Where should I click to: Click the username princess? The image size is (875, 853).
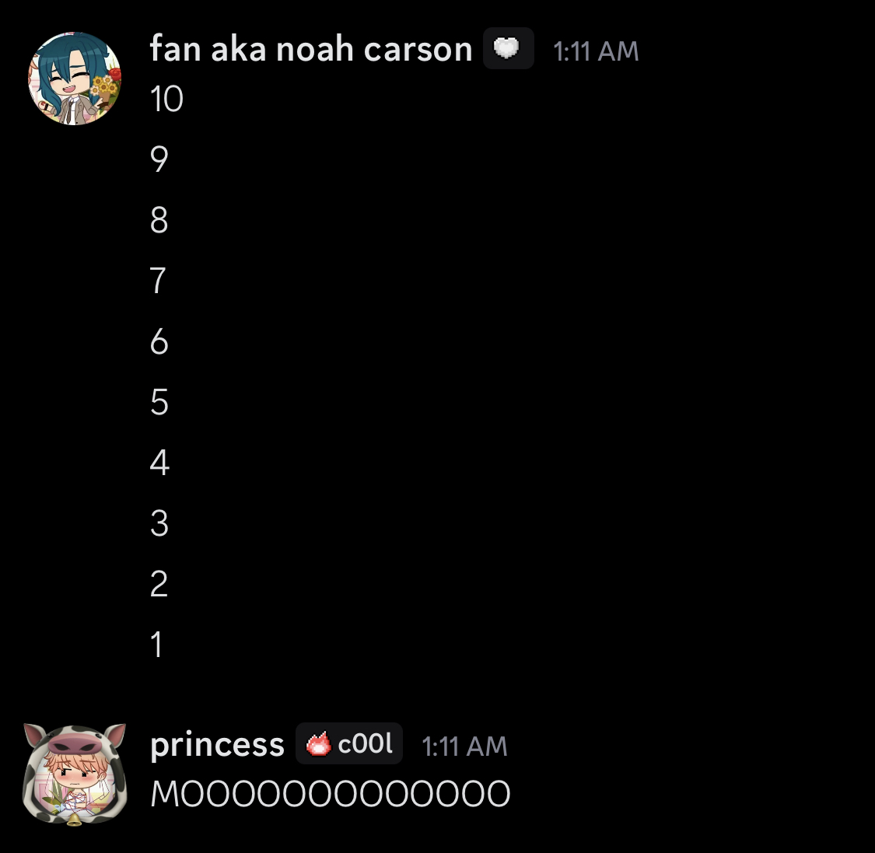point(217,744)
